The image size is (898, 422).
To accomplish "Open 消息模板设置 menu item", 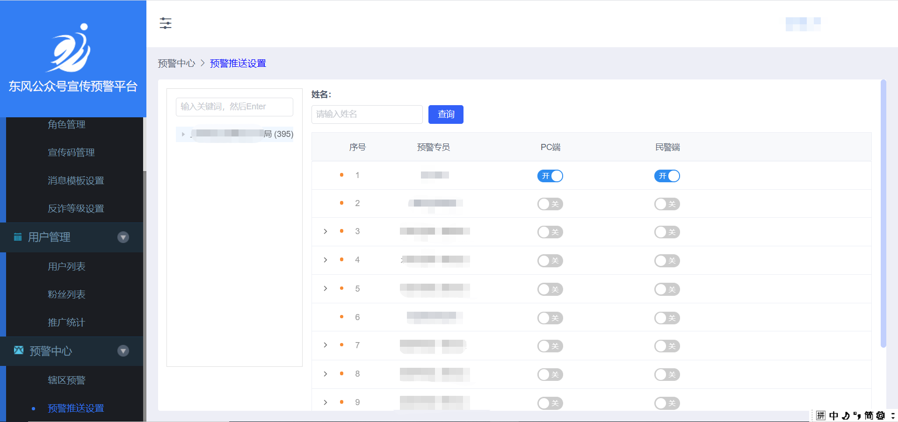I will pos(76,180).
